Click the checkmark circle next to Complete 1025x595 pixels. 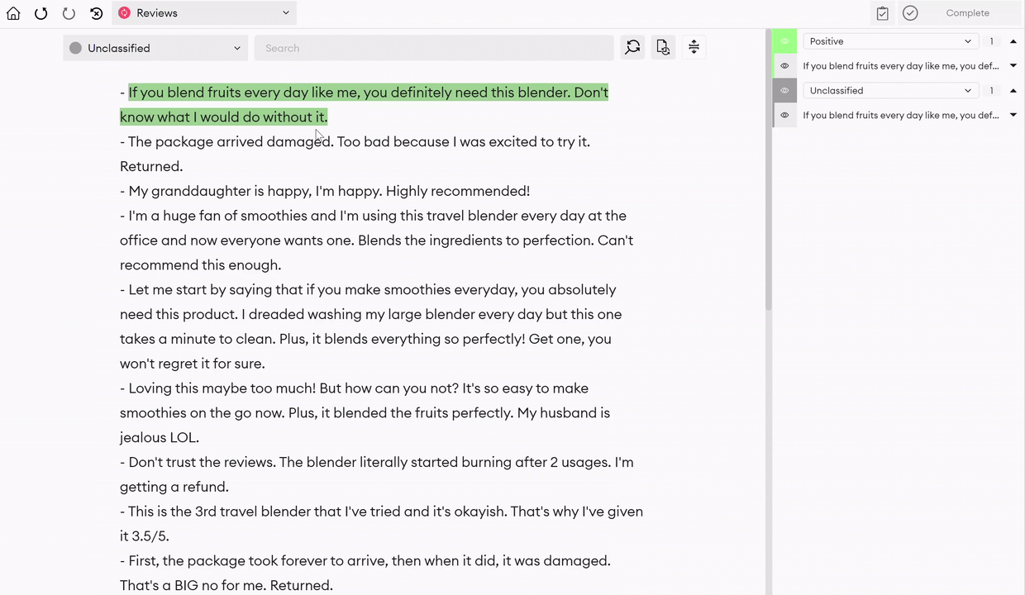[x=910, y=13]
